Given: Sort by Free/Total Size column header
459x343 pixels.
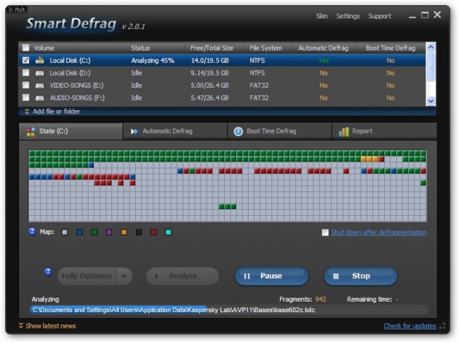Looking at the screenshot, I should pyautogui.click(x=215, y=48).
